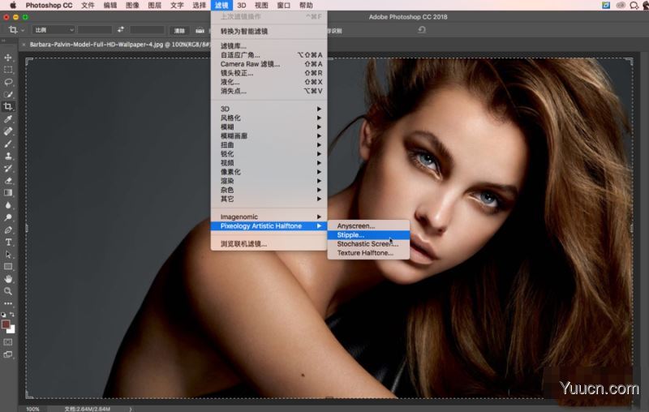Screen dimensions: 649x412
Task: Select the Horizontal Type tool
Action: [x=8, y=242]
